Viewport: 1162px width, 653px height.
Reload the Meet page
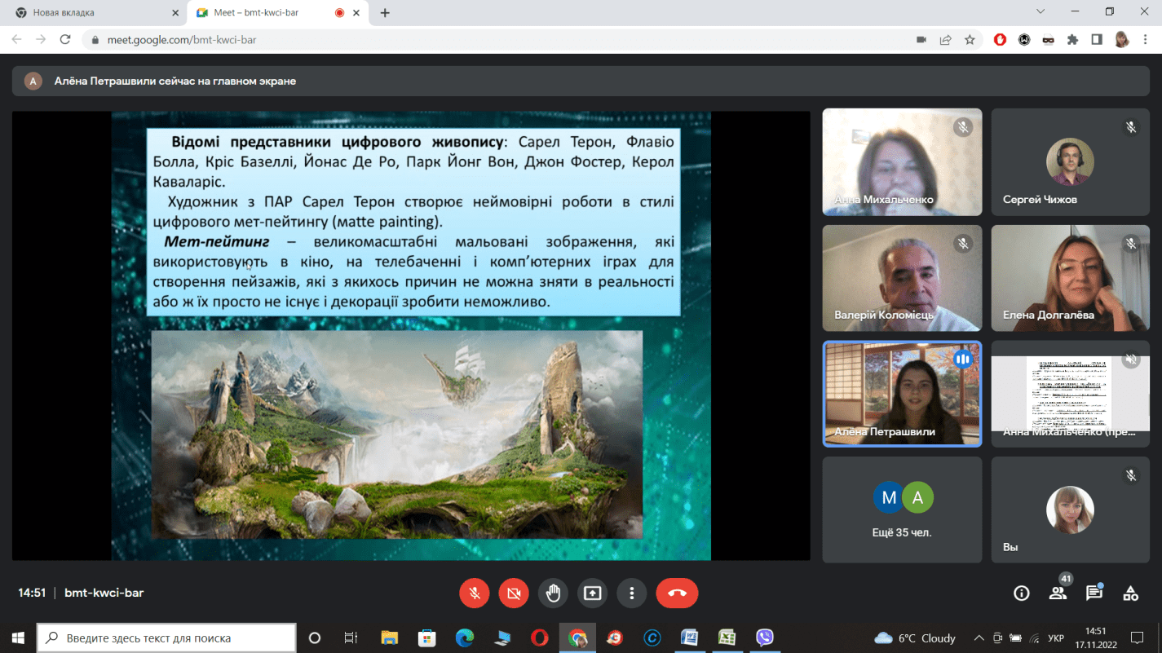[66, 39]
